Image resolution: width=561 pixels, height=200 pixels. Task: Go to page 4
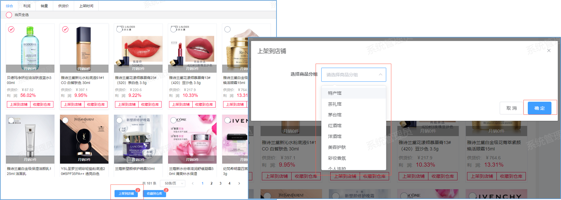point(230,183)
